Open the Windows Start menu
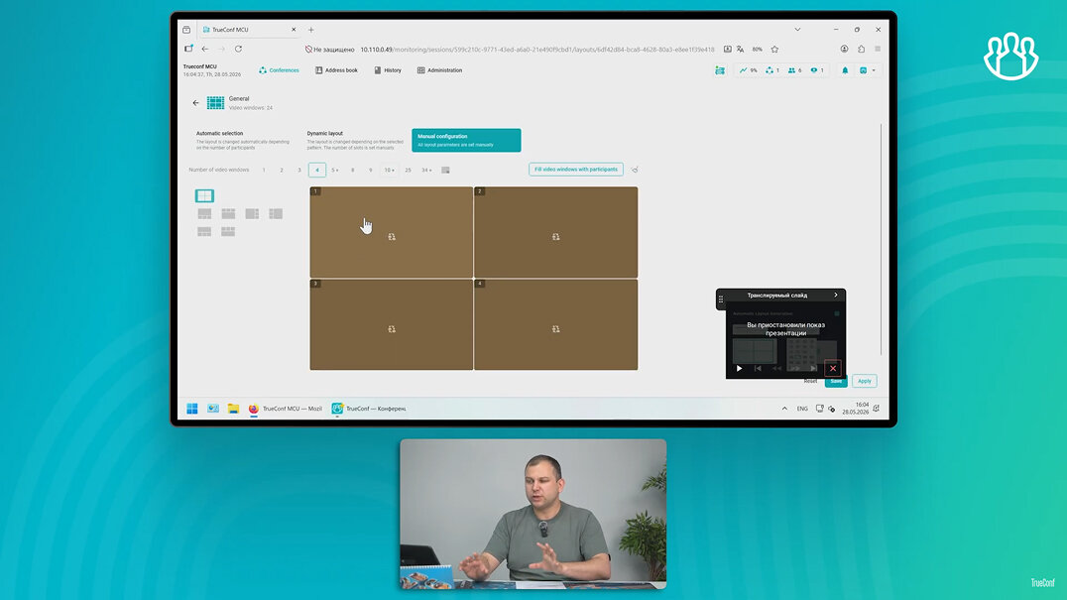 tap(192, 409)
